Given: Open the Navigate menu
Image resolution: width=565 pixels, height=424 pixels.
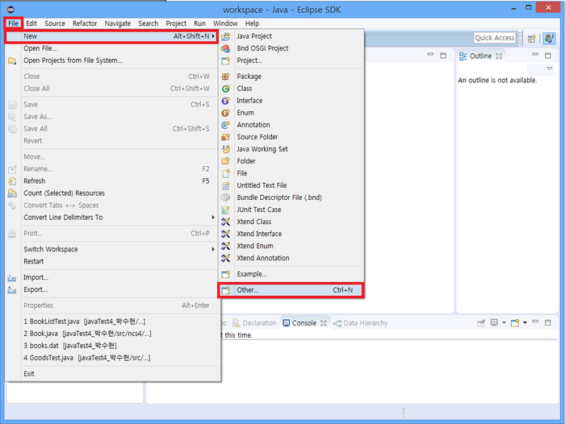Looking at the screenshot, I should tap(118, 23).
